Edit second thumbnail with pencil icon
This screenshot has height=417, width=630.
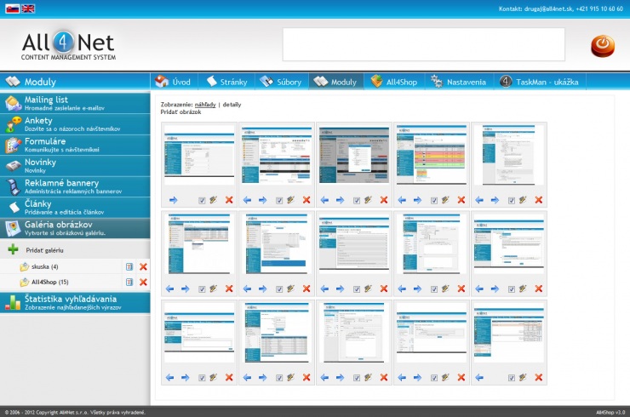(291, 200)
